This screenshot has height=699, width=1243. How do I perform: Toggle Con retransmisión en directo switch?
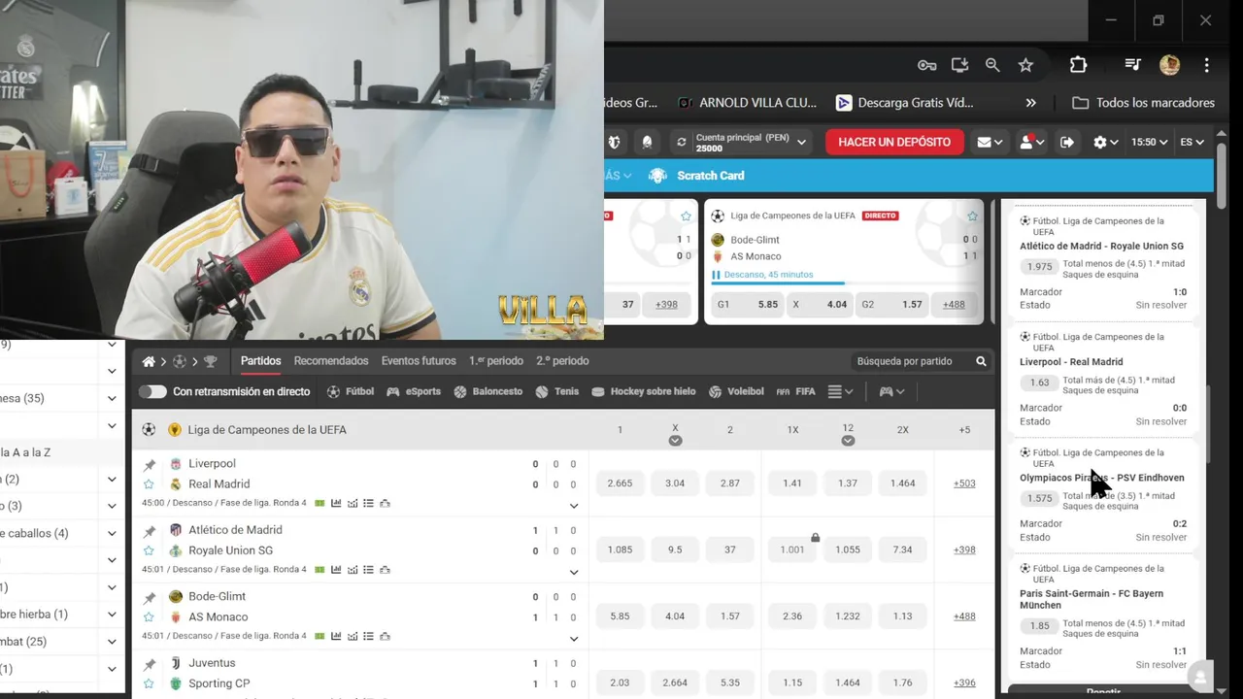152,391
